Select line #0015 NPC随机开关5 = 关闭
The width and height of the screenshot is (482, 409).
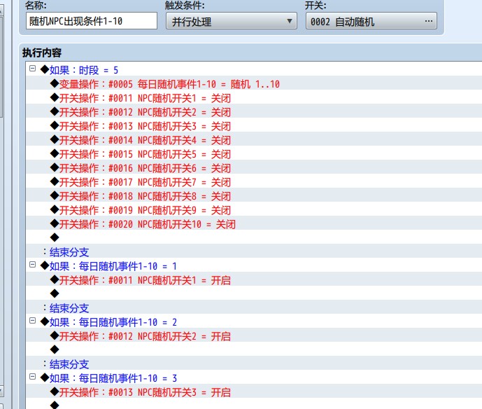254,154
